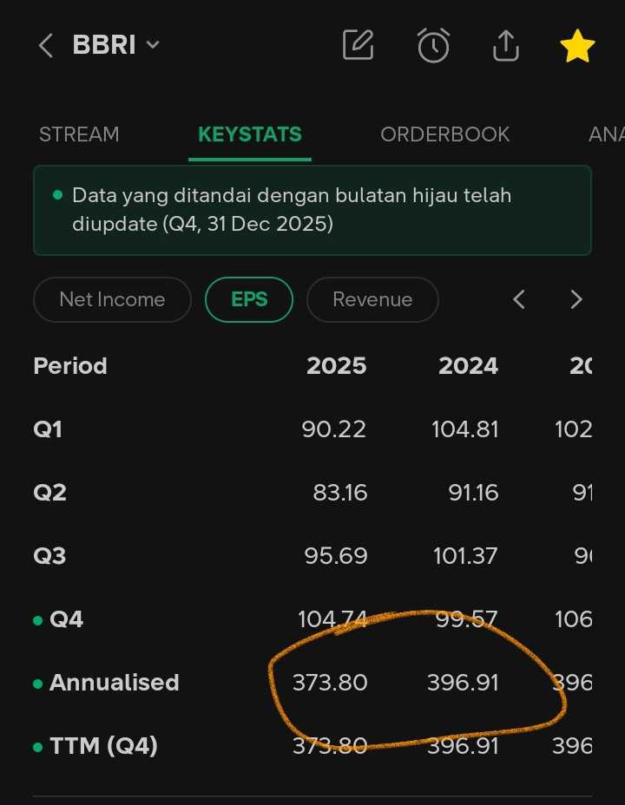The height and width of the screenshot is (805, 625).
Task: Tap the Annualised row label
Action: pos(114,683)
